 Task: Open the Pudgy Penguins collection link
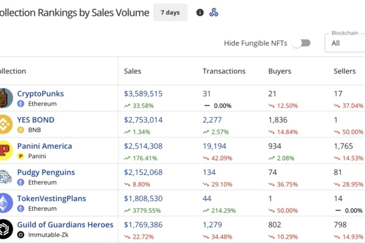(46, 172)
